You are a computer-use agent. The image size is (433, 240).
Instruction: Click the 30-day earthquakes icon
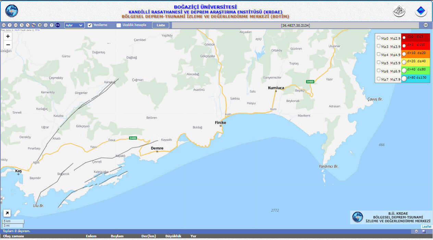pos(16,25)
